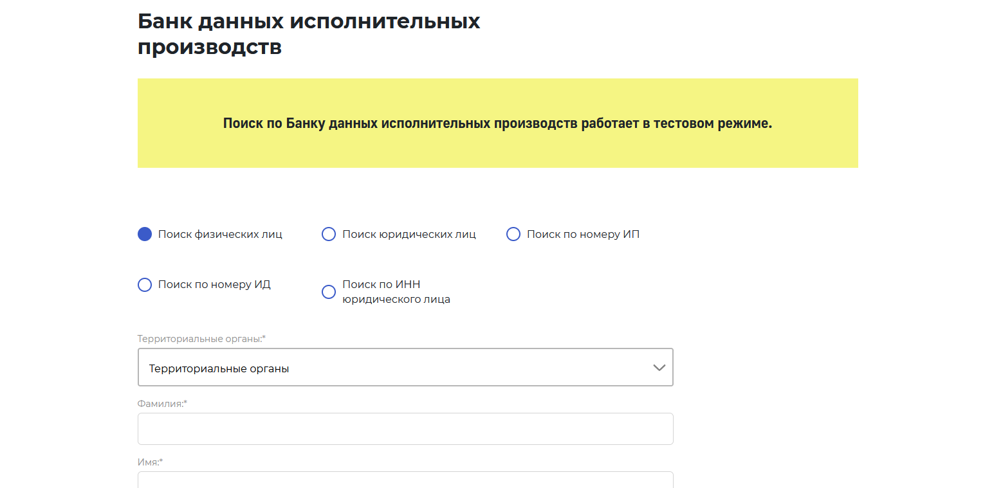This screenshot has height=488, width=994.
Task: Click the "Территориальные органы" placeholder text in combo box
Action: tap(219, 369)
